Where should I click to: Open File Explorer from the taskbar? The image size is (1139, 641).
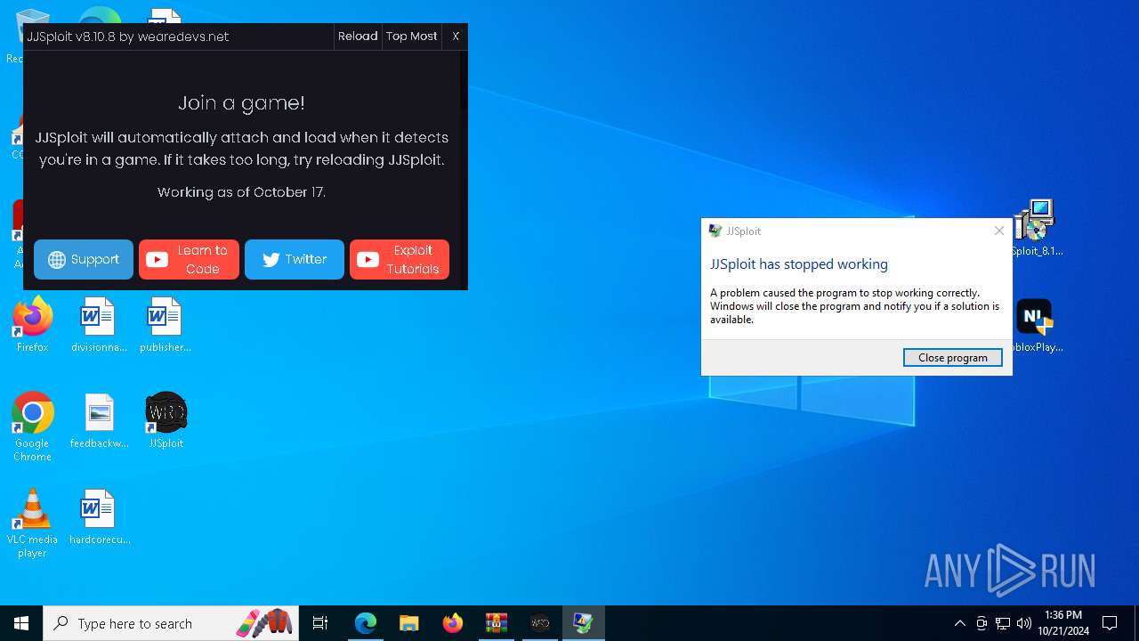click(409, 623)
